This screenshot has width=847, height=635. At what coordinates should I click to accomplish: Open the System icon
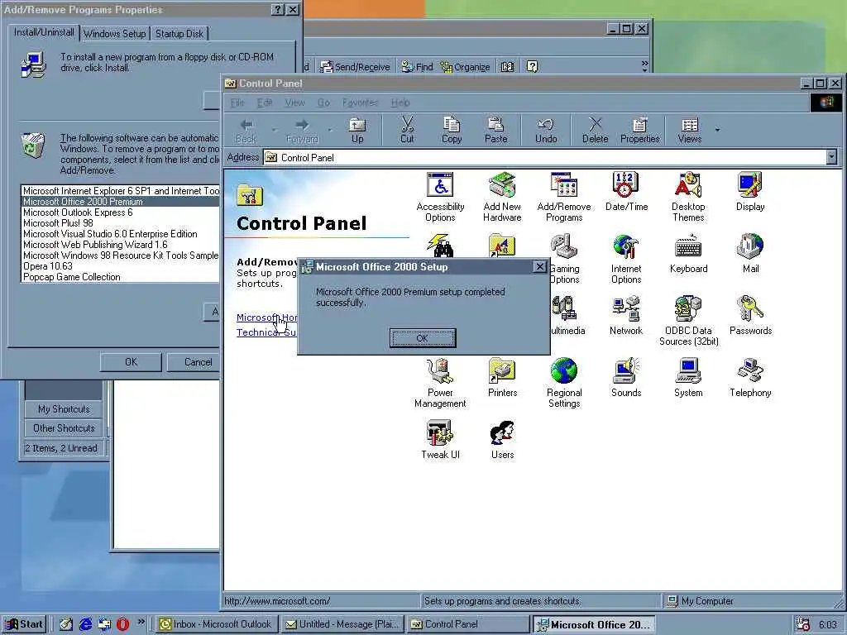tap(688, 378)
